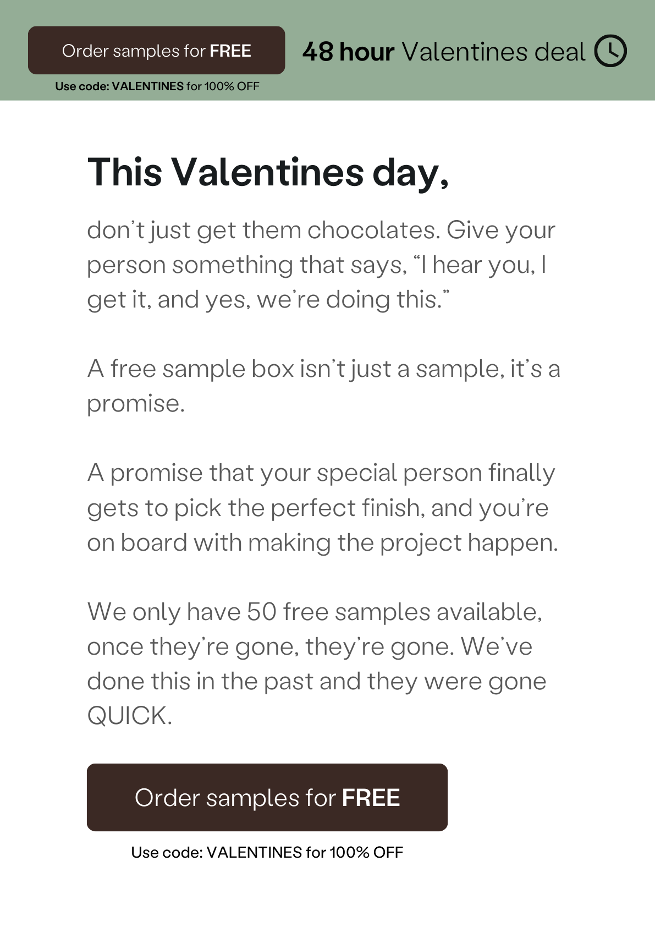Click the word 'VALENTINES' in the top promo code

click(148, 86)
